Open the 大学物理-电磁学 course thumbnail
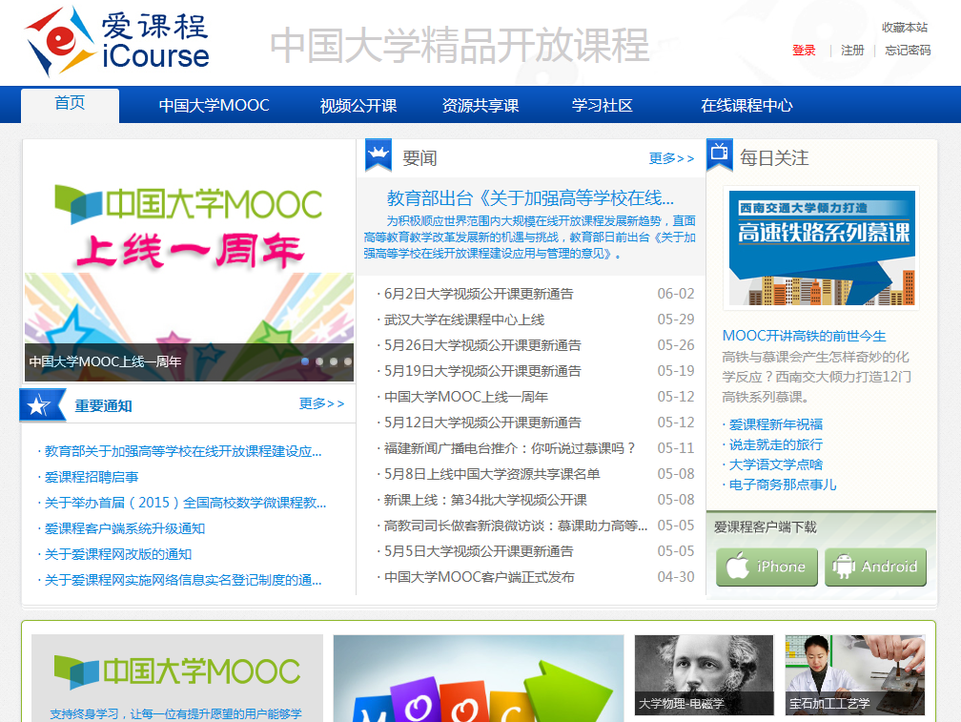This screenshot has width=961, height=722. [x=704, y=675]
